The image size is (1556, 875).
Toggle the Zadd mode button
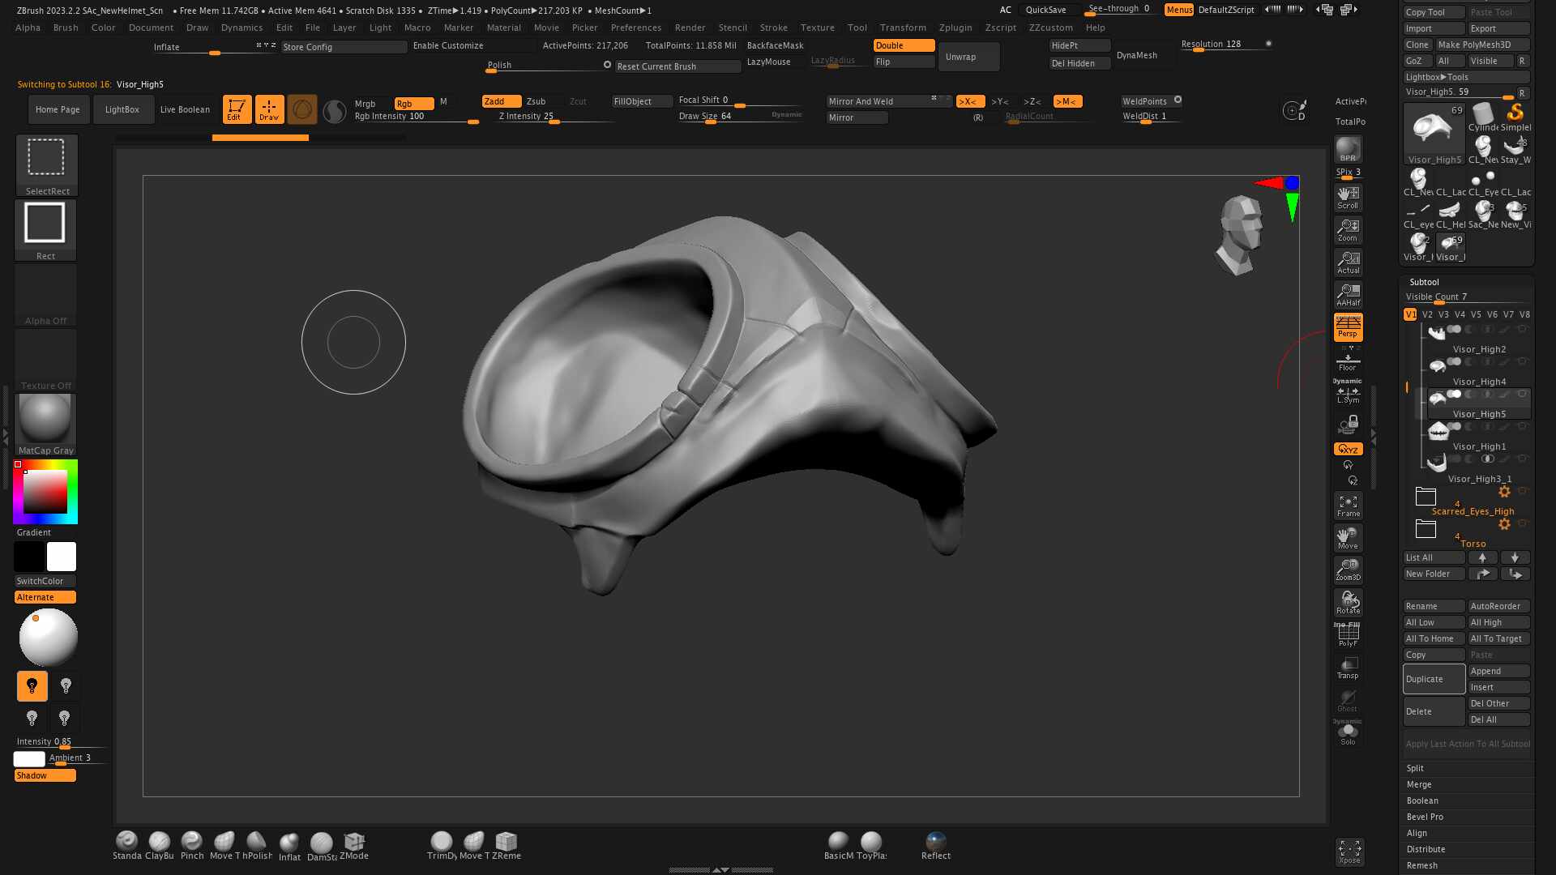500,101
